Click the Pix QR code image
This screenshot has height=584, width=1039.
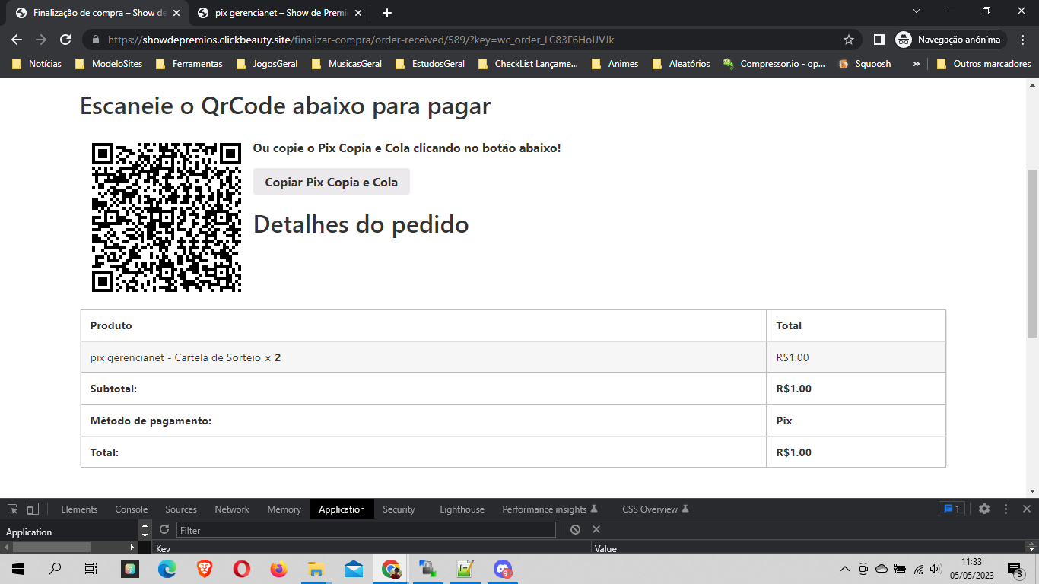tap(167, 217)
